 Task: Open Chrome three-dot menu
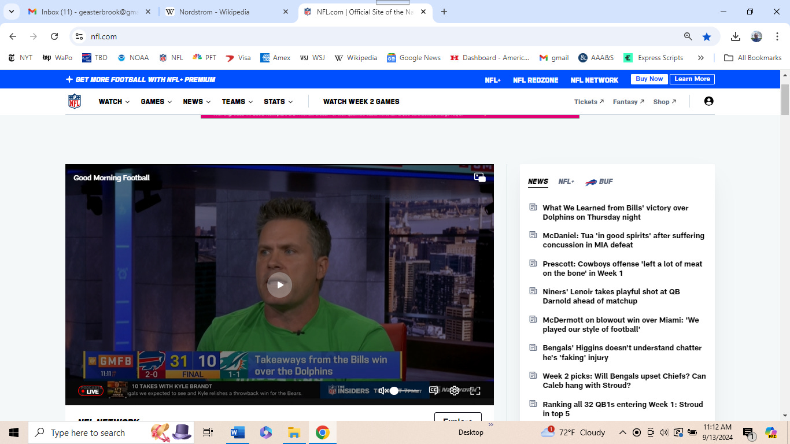click(x=777, y=36)
